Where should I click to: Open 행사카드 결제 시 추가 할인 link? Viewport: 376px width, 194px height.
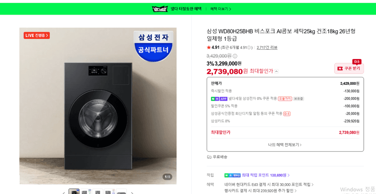pos(260,191)
